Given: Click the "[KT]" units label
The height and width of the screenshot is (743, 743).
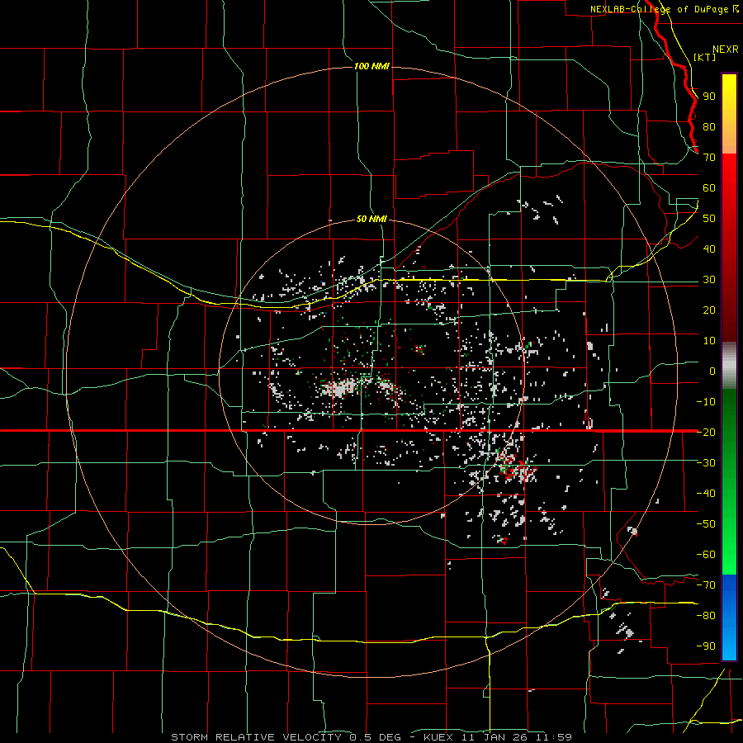Looking at the screenshot, I should pos(704,57).
